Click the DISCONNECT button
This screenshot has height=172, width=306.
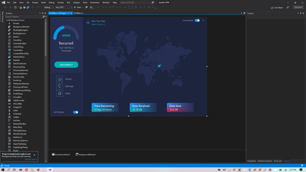pyautogui.click(x=66, y=65)
